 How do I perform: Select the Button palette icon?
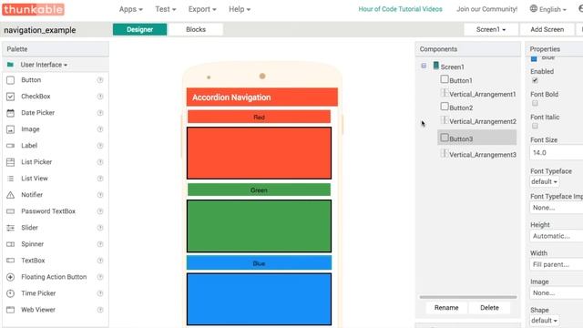(10, 80)
